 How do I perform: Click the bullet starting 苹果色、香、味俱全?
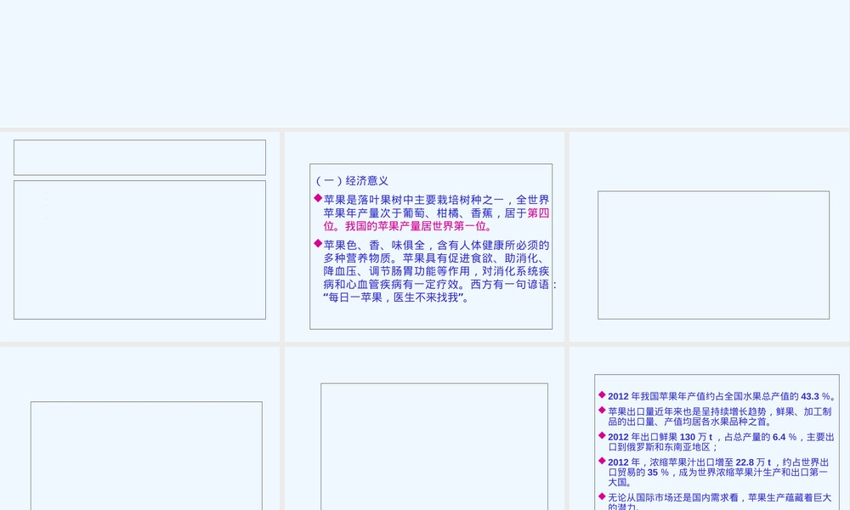click(x=435, y=271)
